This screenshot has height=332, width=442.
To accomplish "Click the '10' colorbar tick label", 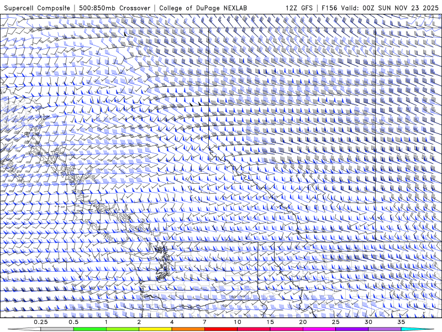I will point(238,322).
